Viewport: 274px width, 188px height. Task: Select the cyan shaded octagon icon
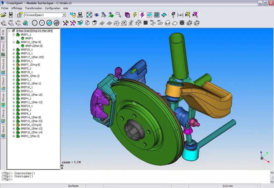49,23
